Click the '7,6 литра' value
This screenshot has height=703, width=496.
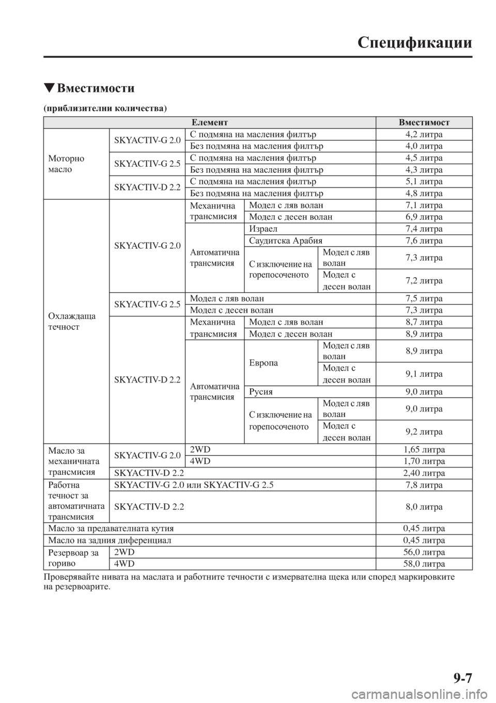(424, 241)
